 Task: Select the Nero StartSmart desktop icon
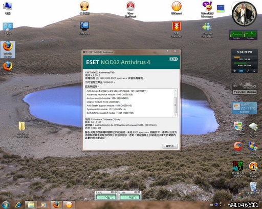coord(130,9)
